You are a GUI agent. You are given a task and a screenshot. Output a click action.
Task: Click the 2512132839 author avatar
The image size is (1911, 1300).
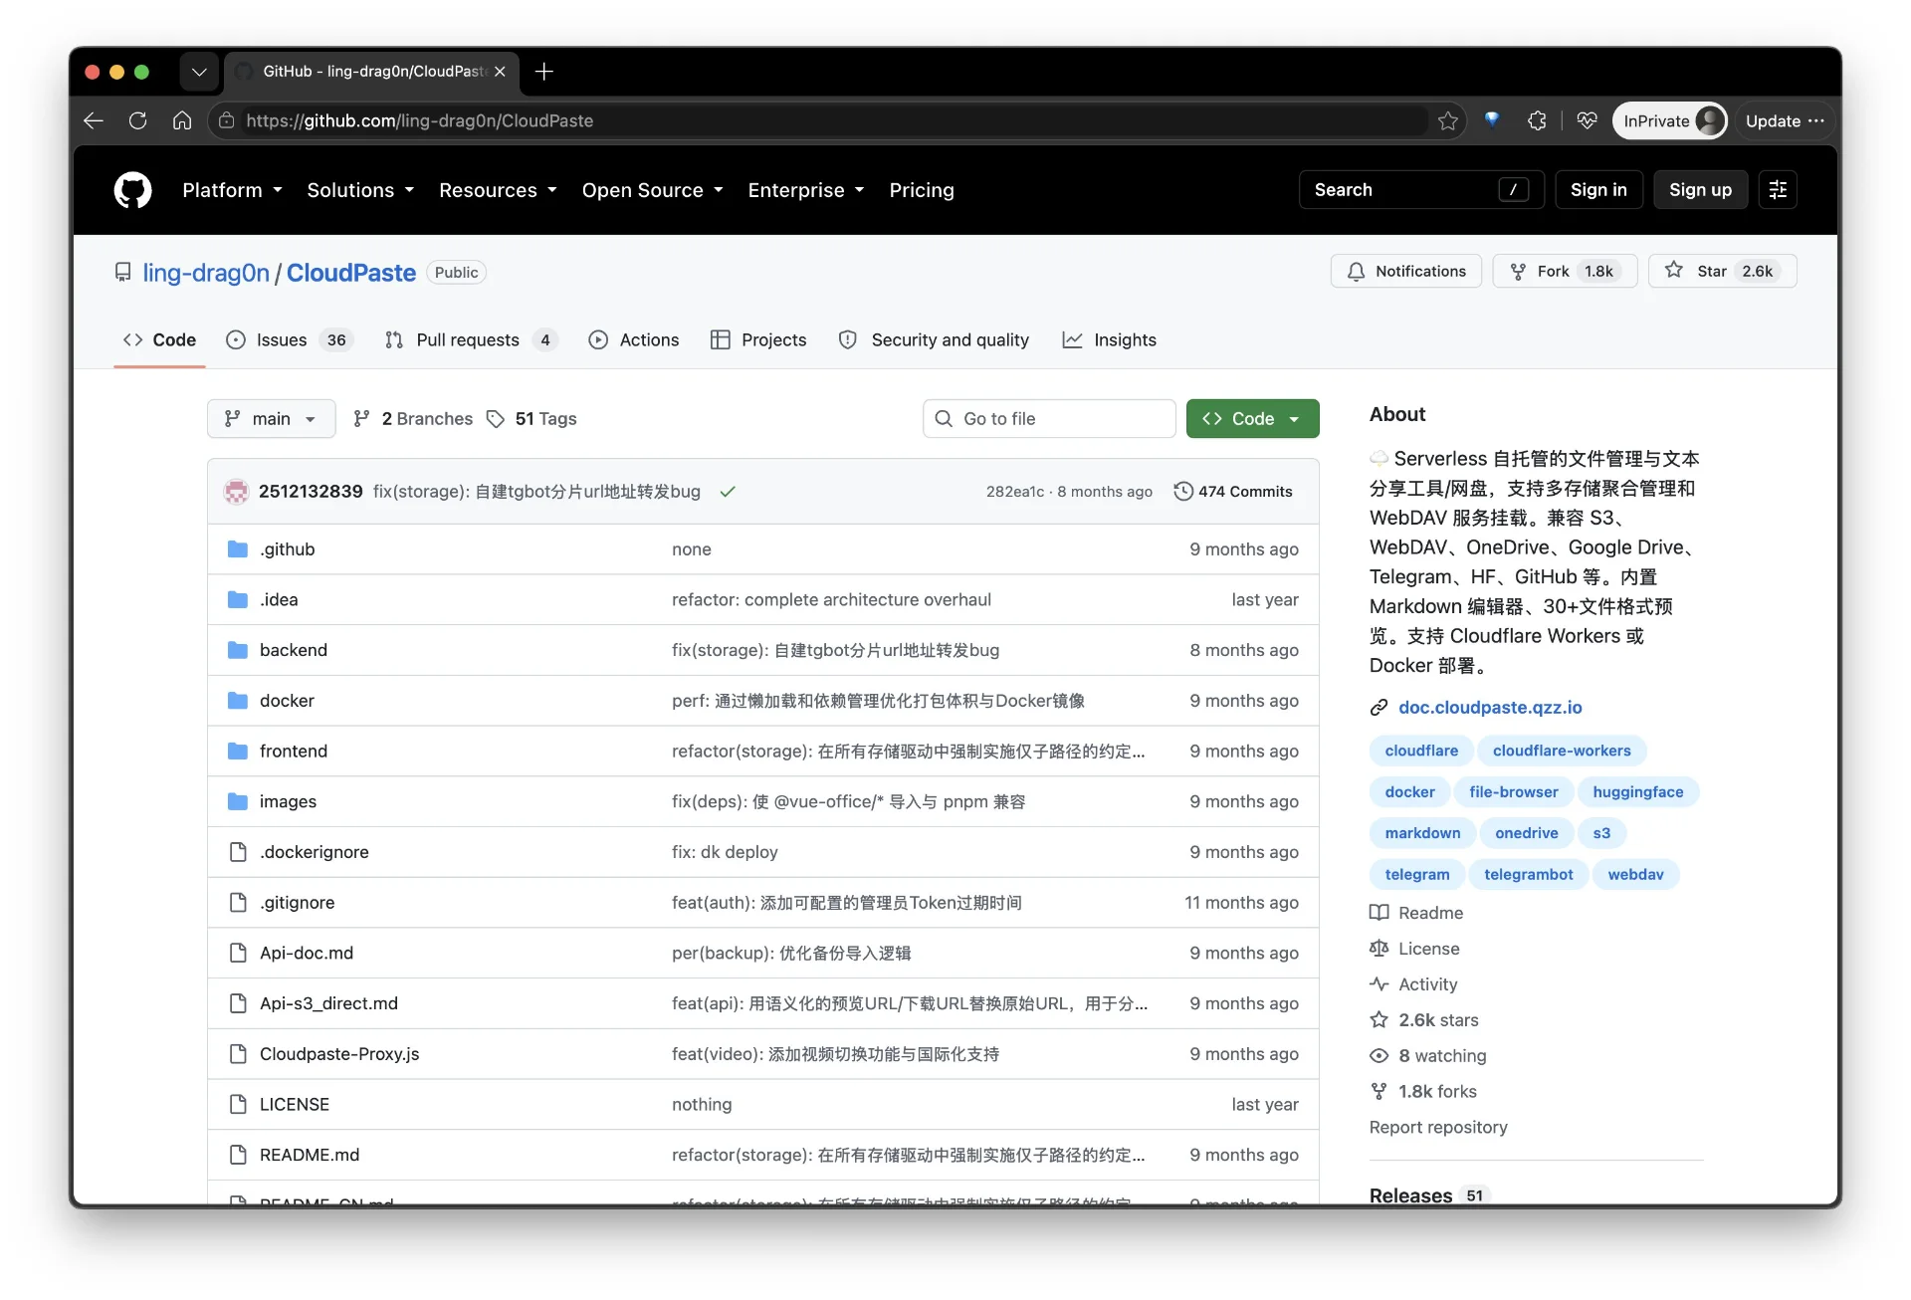pyautogui.click(x=236, y=492)
